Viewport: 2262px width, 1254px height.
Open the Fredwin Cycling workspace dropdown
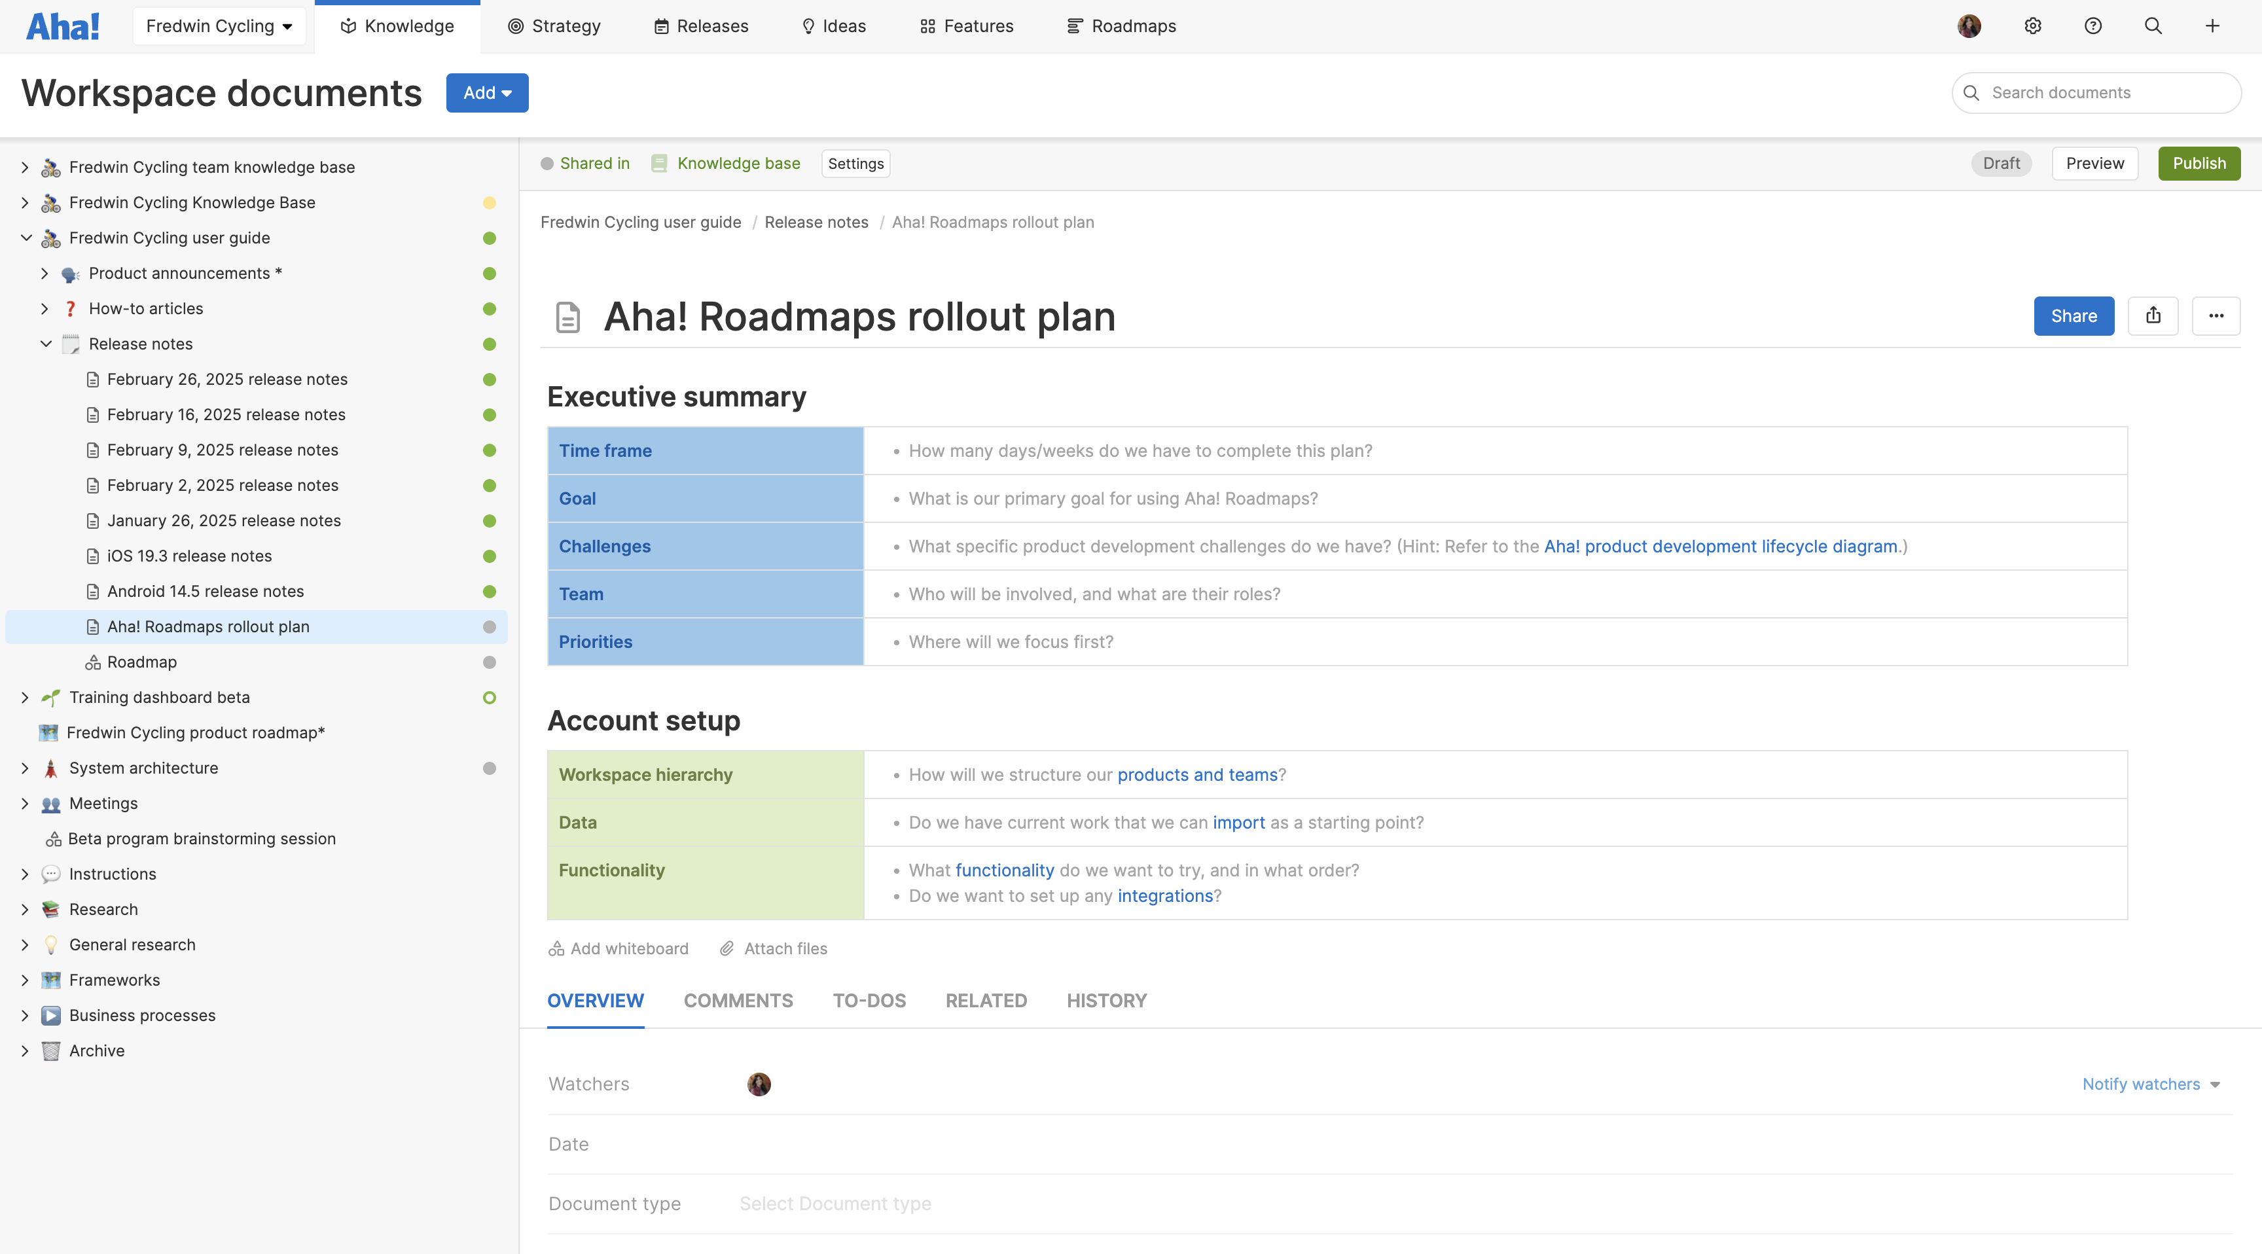[219, 26]
